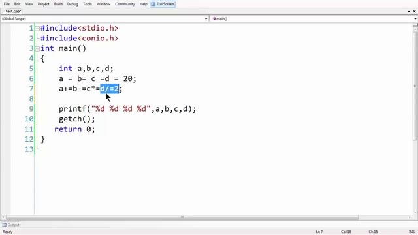
Task: Collapse the main() function on line 3
Action: click(38, 49)
